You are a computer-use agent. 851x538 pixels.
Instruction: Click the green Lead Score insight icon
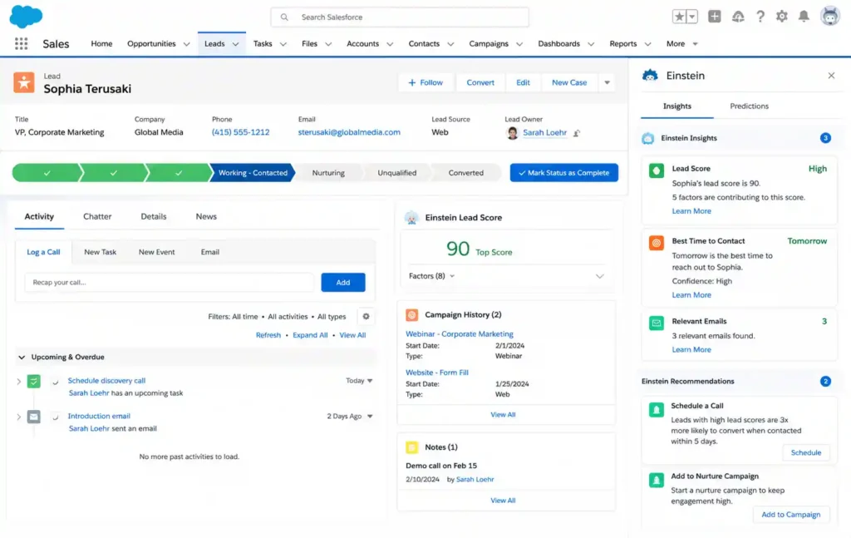point(657,170)
